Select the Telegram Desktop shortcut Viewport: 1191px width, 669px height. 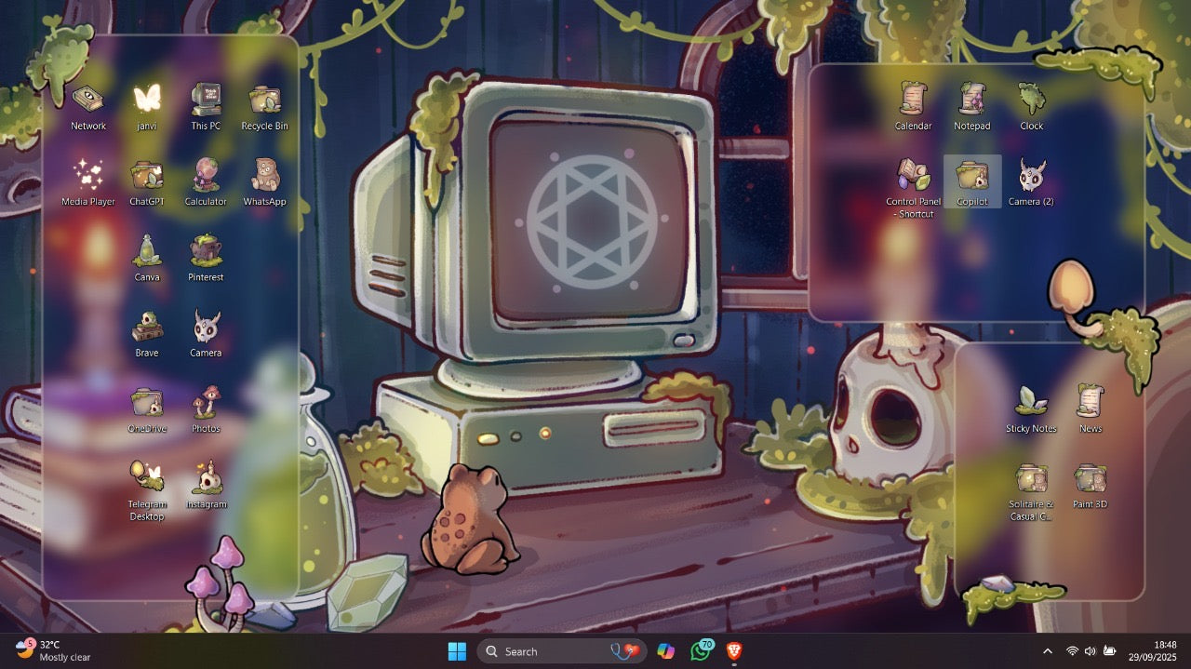[147, 478]
